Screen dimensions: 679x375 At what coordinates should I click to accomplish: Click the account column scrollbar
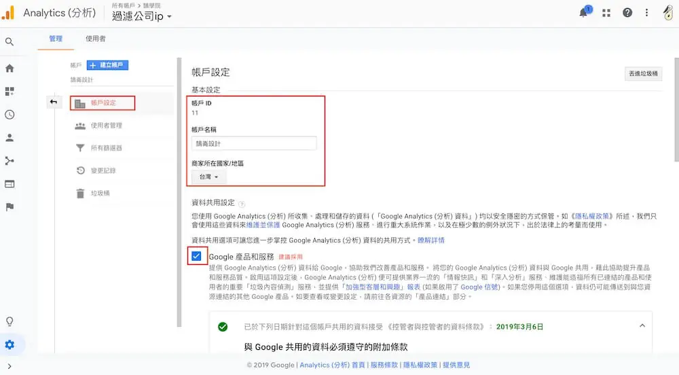(x=179, y=192)
